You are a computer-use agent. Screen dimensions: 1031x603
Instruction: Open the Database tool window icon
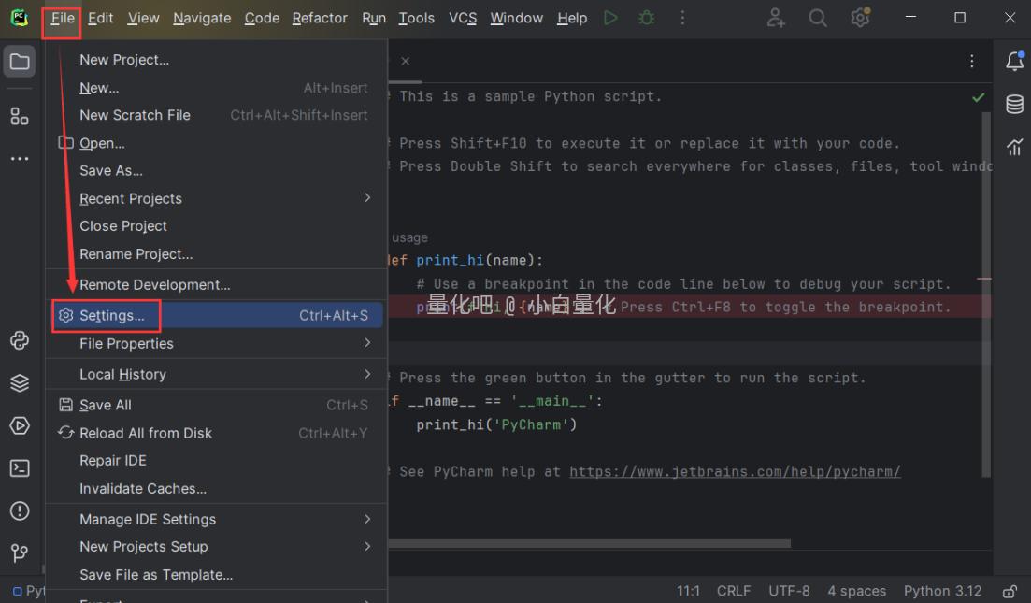pyautogui.click(x=1014, y=105)
